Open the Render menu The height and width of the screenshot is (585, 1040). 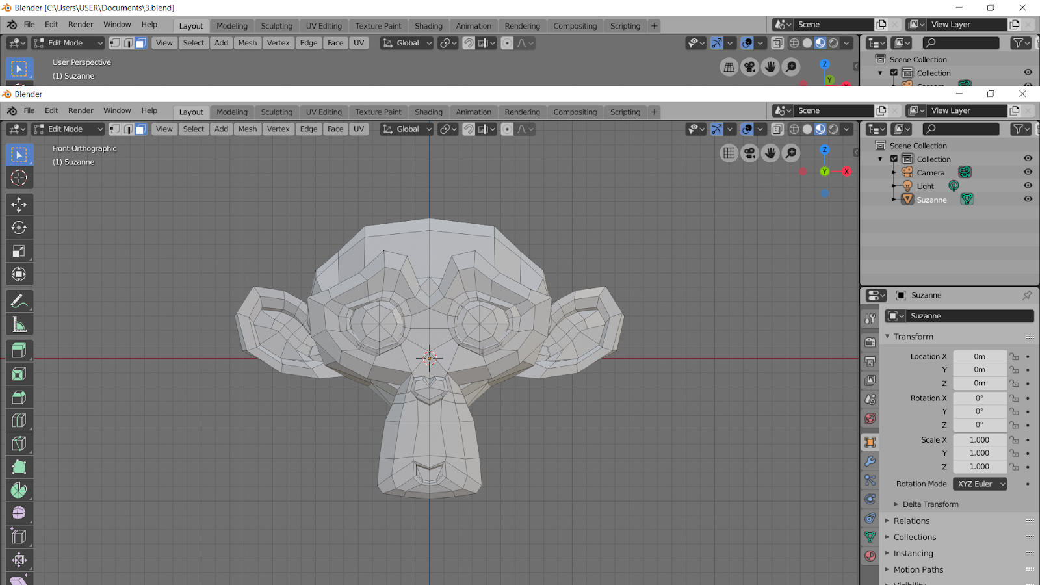tap(81, 110)
